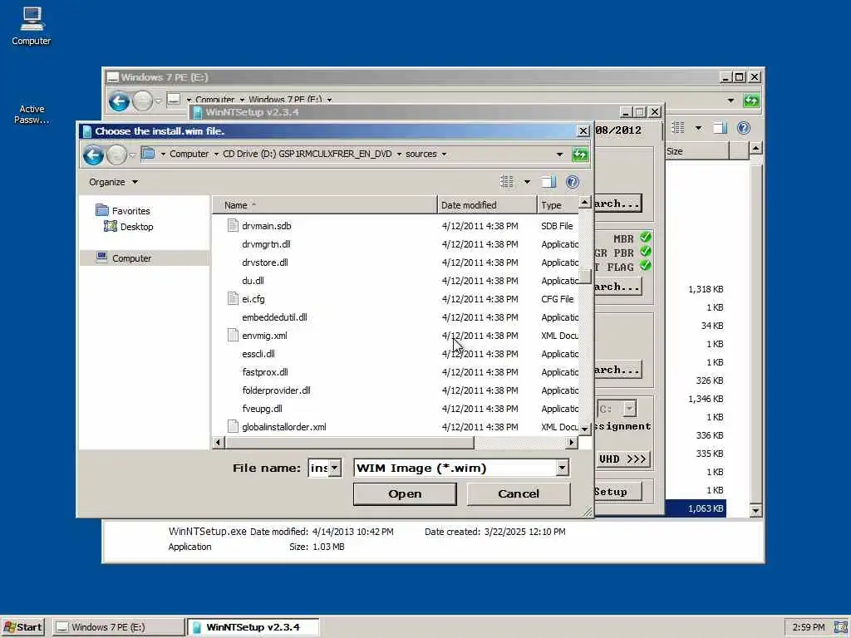The width and height of the screenshot is (851, 638).
Task: Click the MBR green check status icon
Action: coord(645,237)
